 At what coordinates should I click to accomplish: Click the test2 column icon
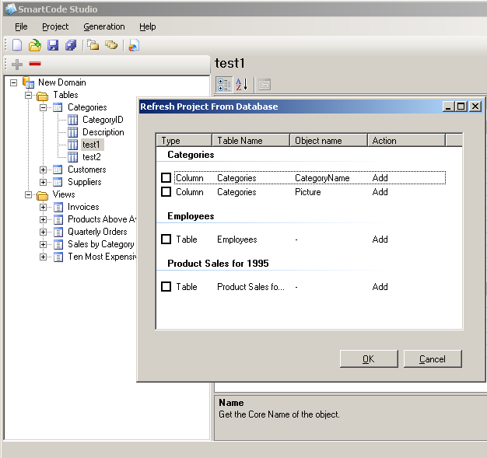[x=72, y=157]
